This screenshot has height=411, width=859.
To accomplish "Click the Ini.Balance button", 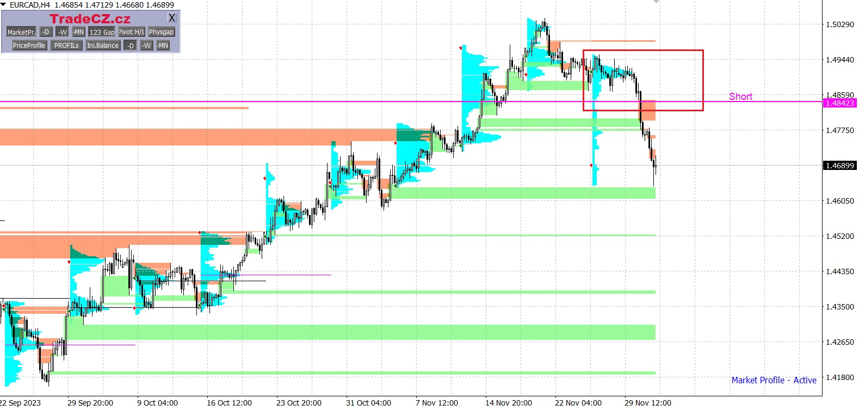I will pos(103,46).
